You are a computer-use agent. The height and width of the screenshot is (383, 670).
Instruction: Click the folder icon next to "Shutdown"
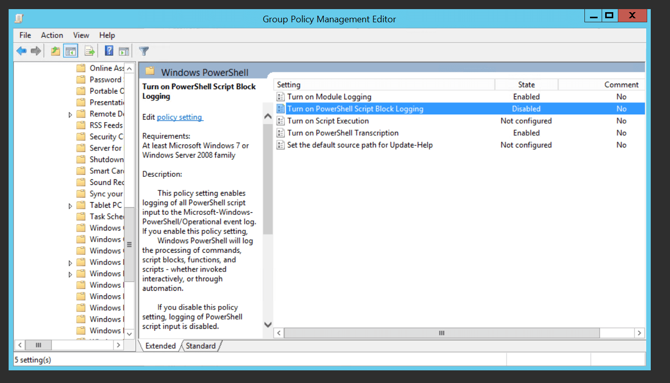81,159
